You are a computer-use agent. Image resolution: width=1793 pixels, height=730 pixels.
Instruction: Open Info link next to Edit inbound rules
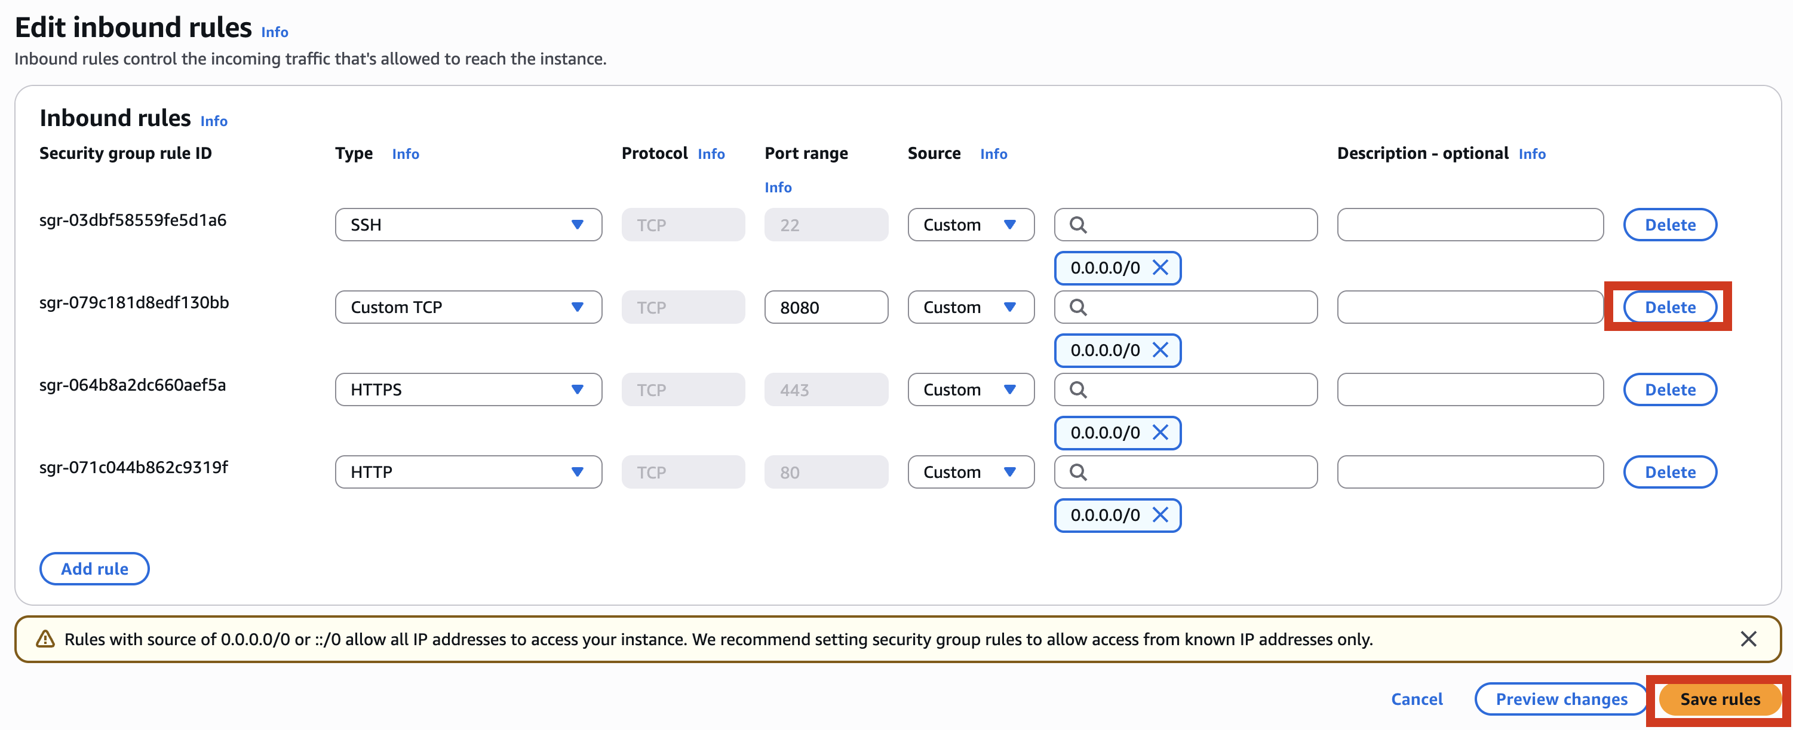pos(274,32)
